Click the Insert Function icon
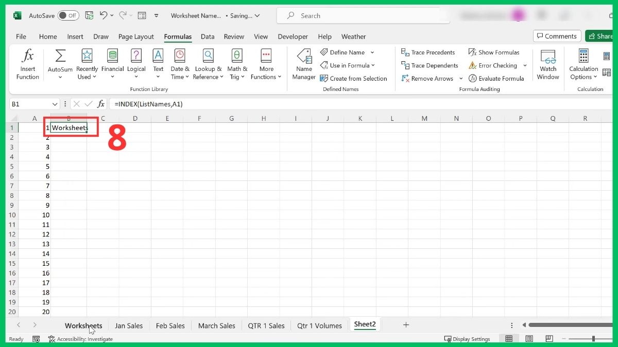Image resolution: width=618 pixels, height=347 pixels. point(27,63)
